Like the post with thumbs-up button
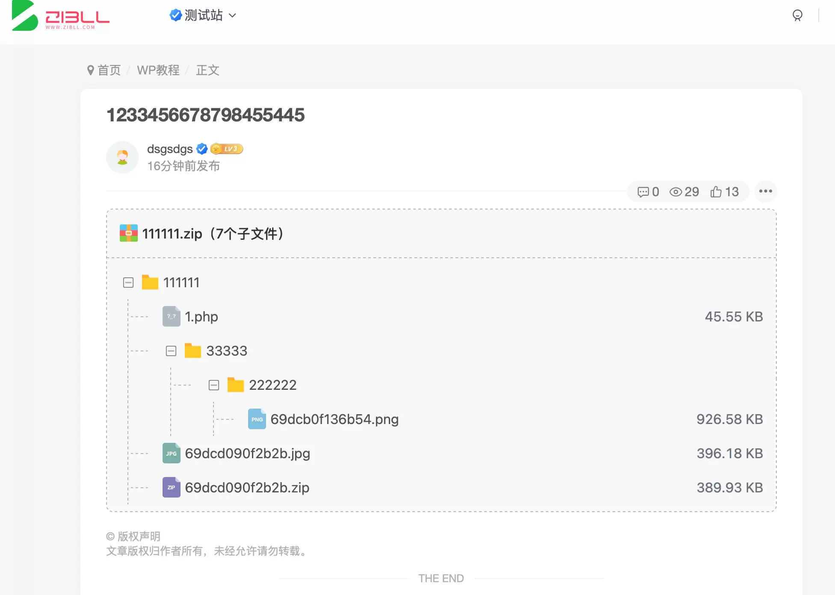The height and width of the screenshot is (595, 835). 725,191
